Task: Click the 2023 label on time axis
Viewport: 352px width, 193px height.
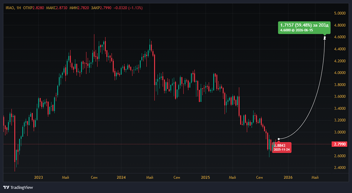Action: pyautogui.click(x=38, y=178)
